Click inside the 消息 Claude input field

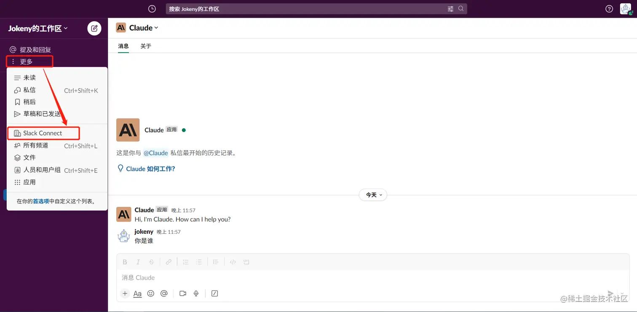295,278
